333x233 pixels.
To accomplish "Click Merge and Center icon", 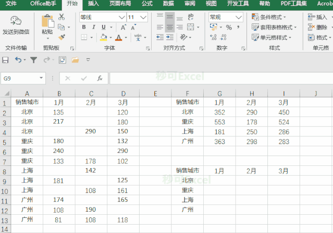I will [191, 27].
